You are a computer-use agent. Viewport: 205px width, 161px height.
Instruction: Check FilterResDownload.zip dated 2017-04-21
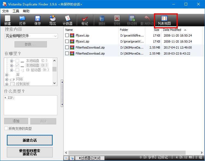click(67, 47)
